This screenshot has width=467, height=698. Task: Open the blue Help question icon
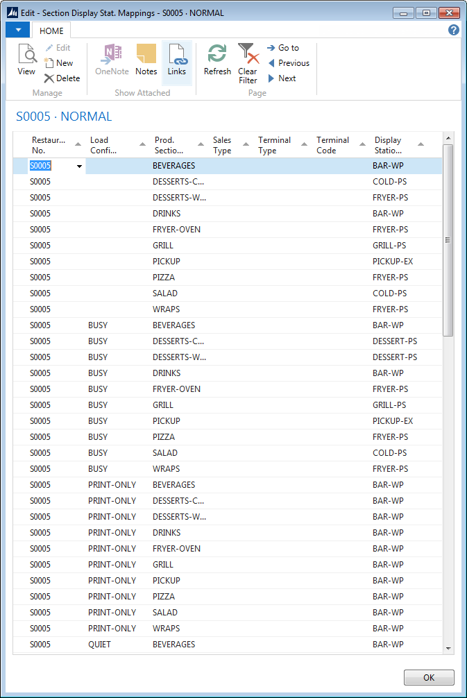point(454,30)
